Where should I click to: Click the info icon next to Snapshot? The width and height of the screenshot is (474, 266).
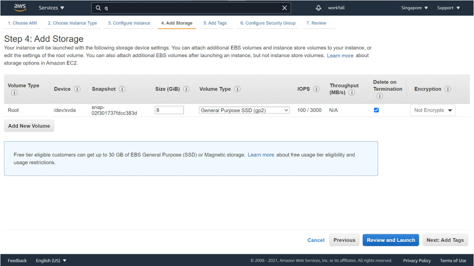(x=122, y=89)
